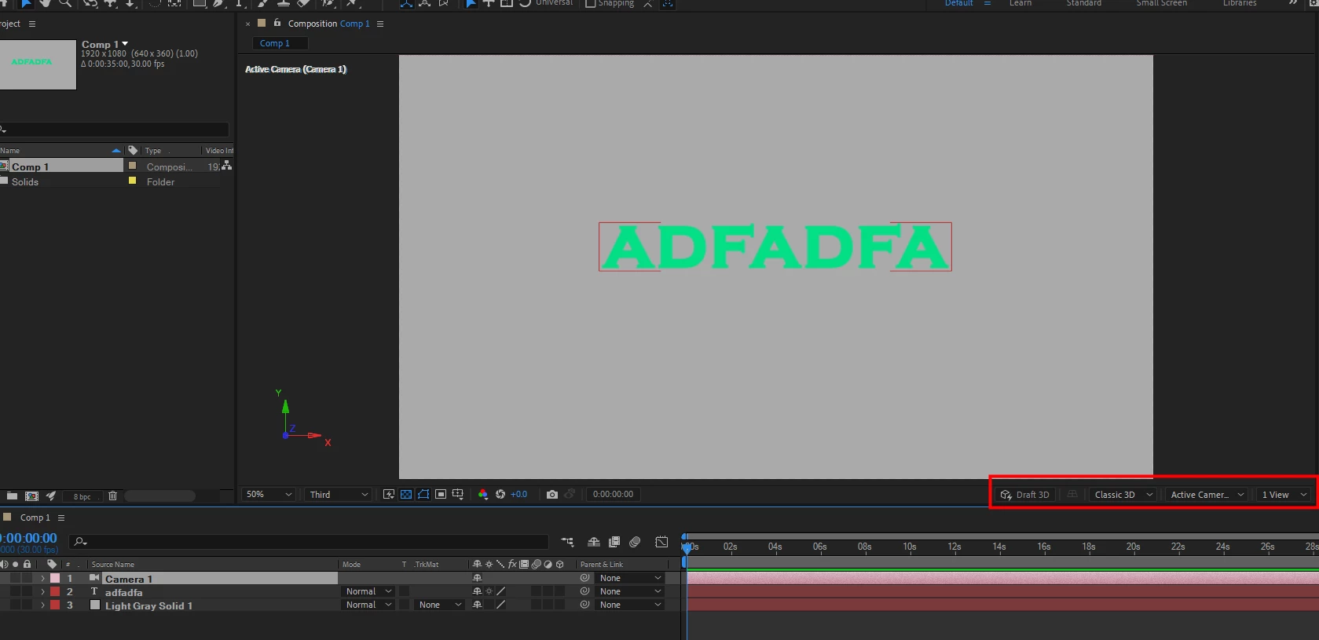1319x640 pixels.
Task: Click timeline current time display
Action: [x=29, y=538]
